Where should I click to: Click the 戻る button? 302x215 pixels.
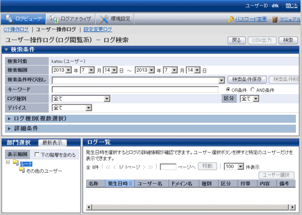tap(237, 40)
